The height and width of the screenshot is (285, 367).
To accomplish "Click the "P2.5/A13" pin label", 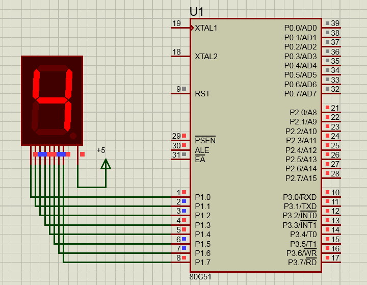I will click(301, 160).
